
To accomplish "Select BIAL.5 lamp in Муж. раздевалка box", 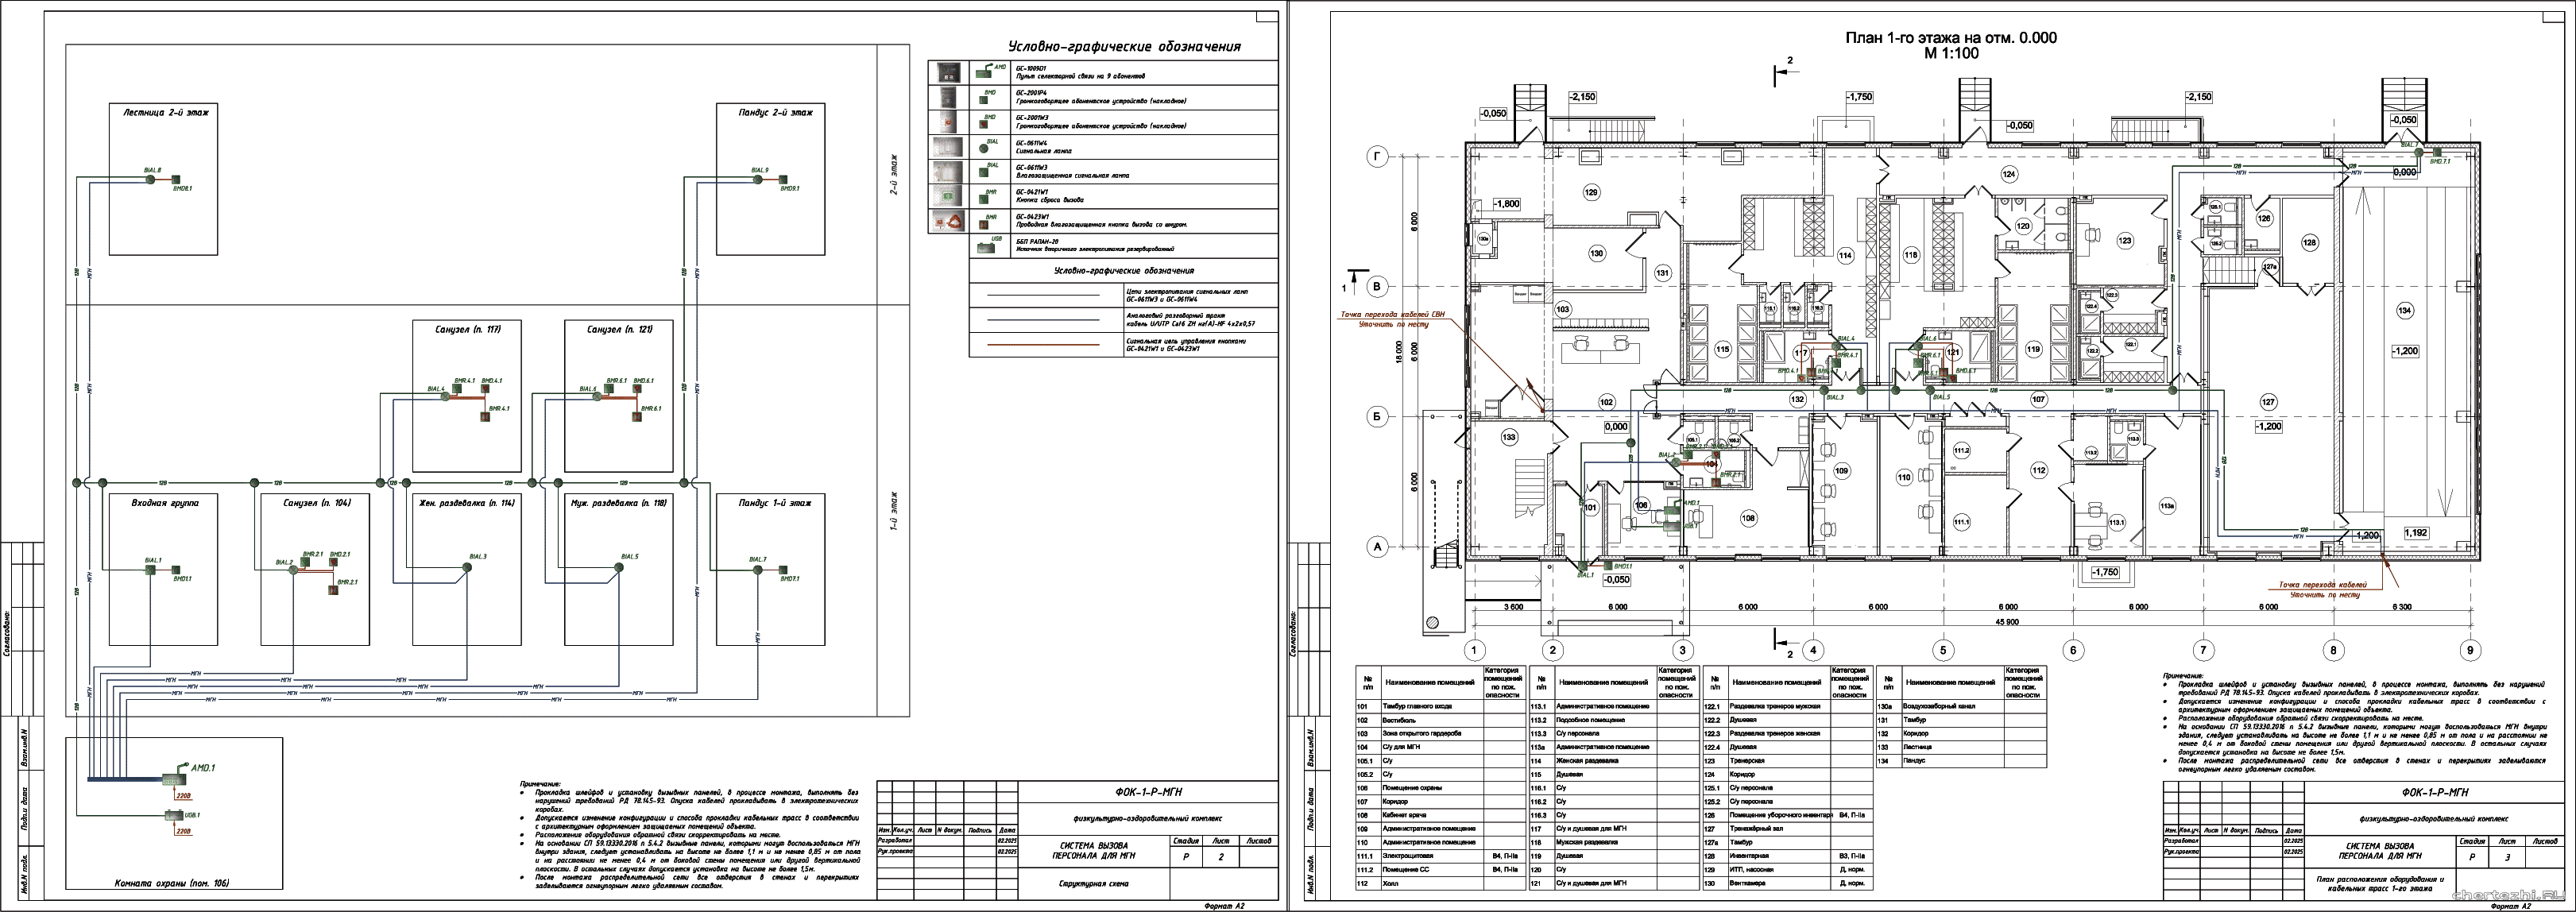I will point(618,566).
